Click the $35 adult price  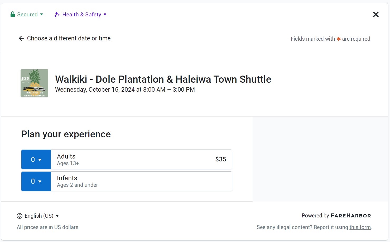(x=221, y=159)
